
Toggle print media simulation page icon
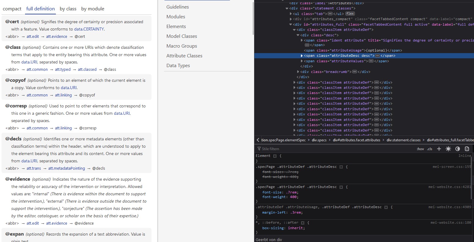pyautogui.click(x=467, y=149)
